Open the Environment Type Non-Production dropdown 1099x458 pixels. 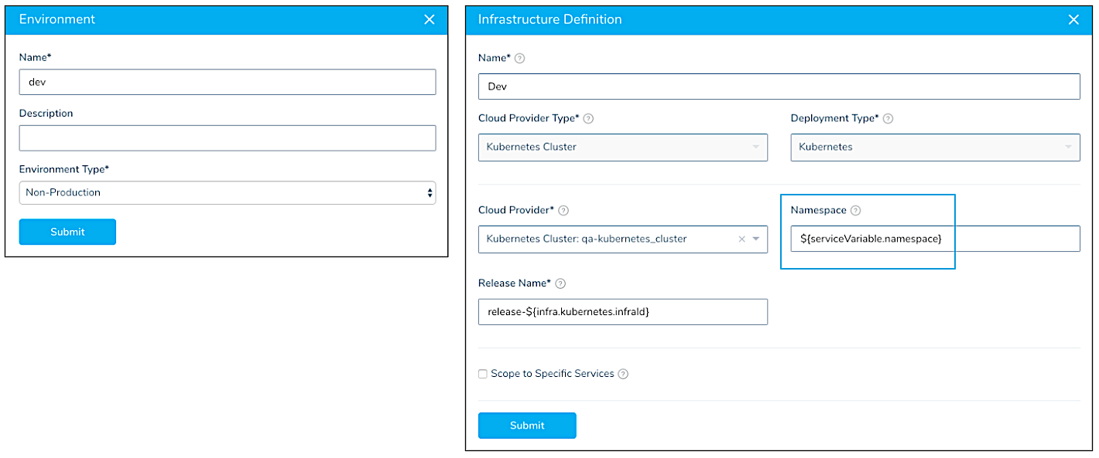click(228, 192)
